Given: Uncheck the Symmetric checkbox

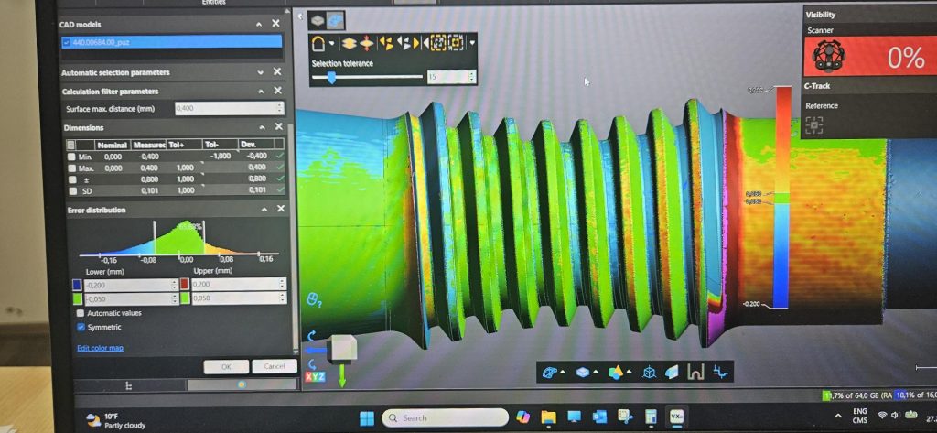Looking at the screenshot, I should (81, 327).
